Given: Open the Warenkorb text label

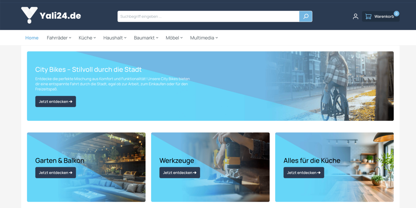Looking at the screenshot, I should coord(384,16).
